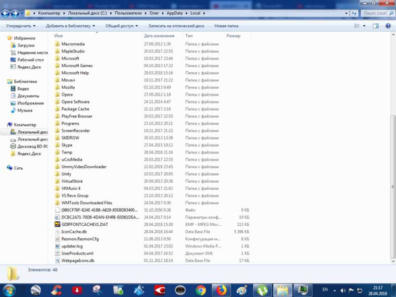The height and width of the screenshot is (297, 396).
Task: Sort by the Дата изменения column
Action: pos(159,36)
